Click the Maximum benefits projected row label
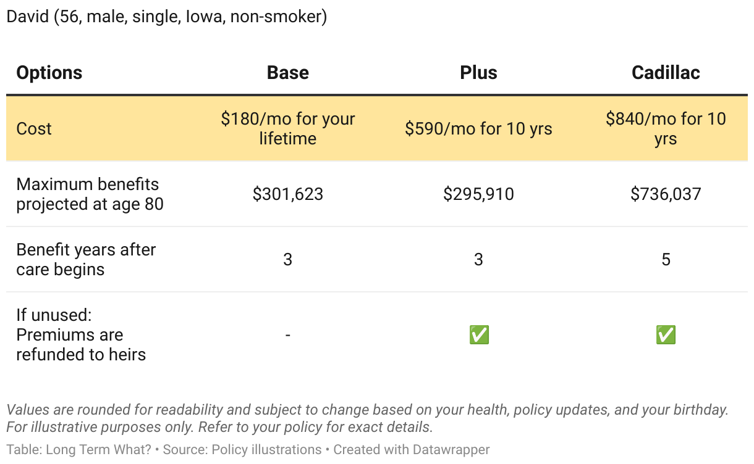Image resolution: width=754 pixels, height=464 pixels. (90, 194)
